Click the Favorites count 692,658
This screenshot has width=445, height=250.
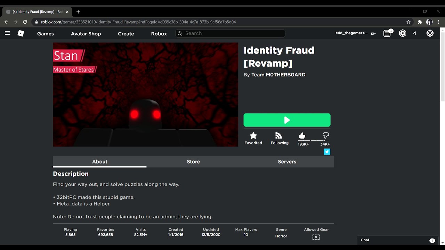[x=105, y=235]
